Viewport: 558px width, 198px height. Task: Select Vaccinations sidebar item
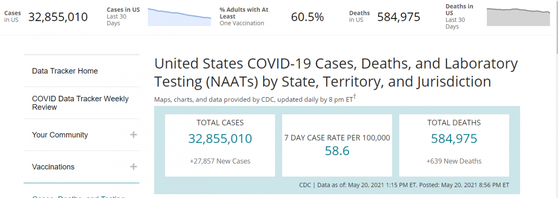(53, 167)
